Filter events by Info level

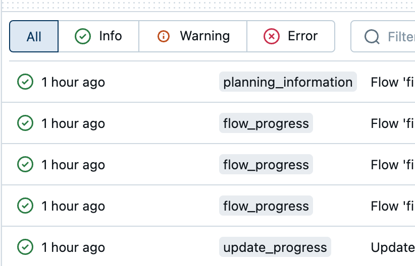pyautogui.click(x=98, y=36)
